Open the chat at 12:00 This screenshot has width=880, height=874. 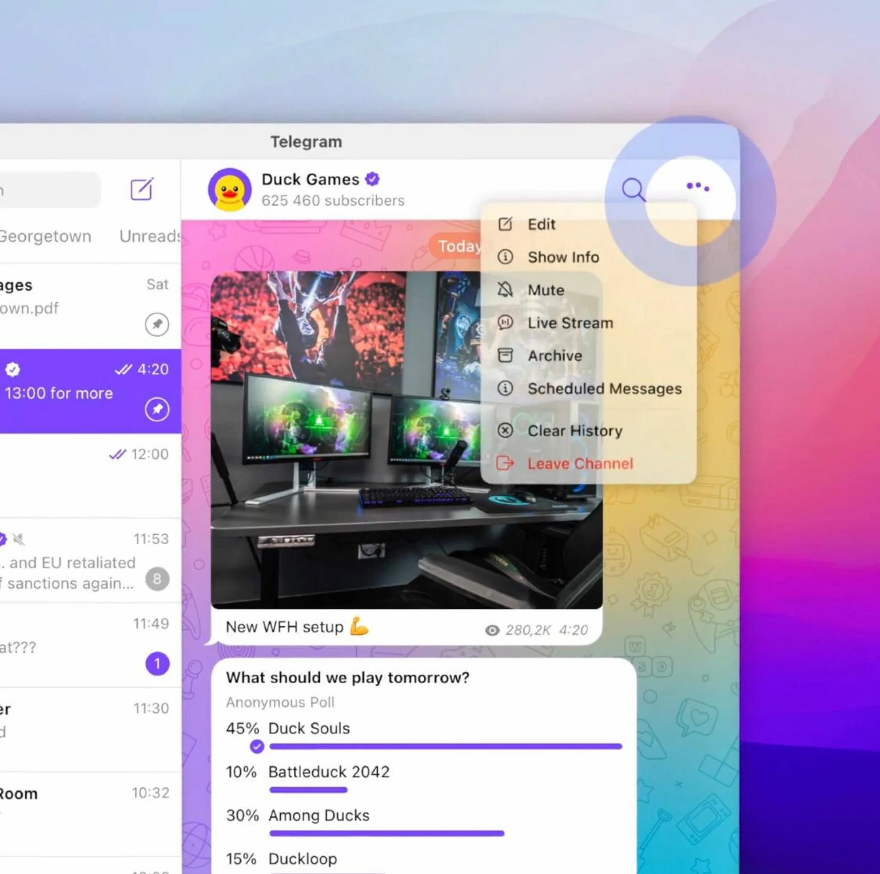90,476
